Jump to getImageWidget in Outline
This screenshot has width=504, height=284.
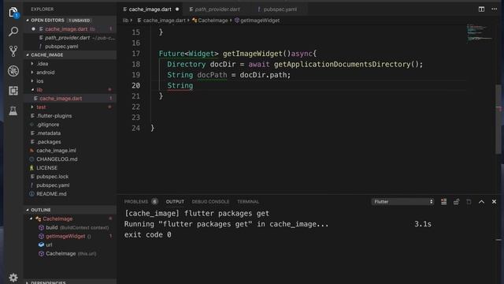click(65, 237)
